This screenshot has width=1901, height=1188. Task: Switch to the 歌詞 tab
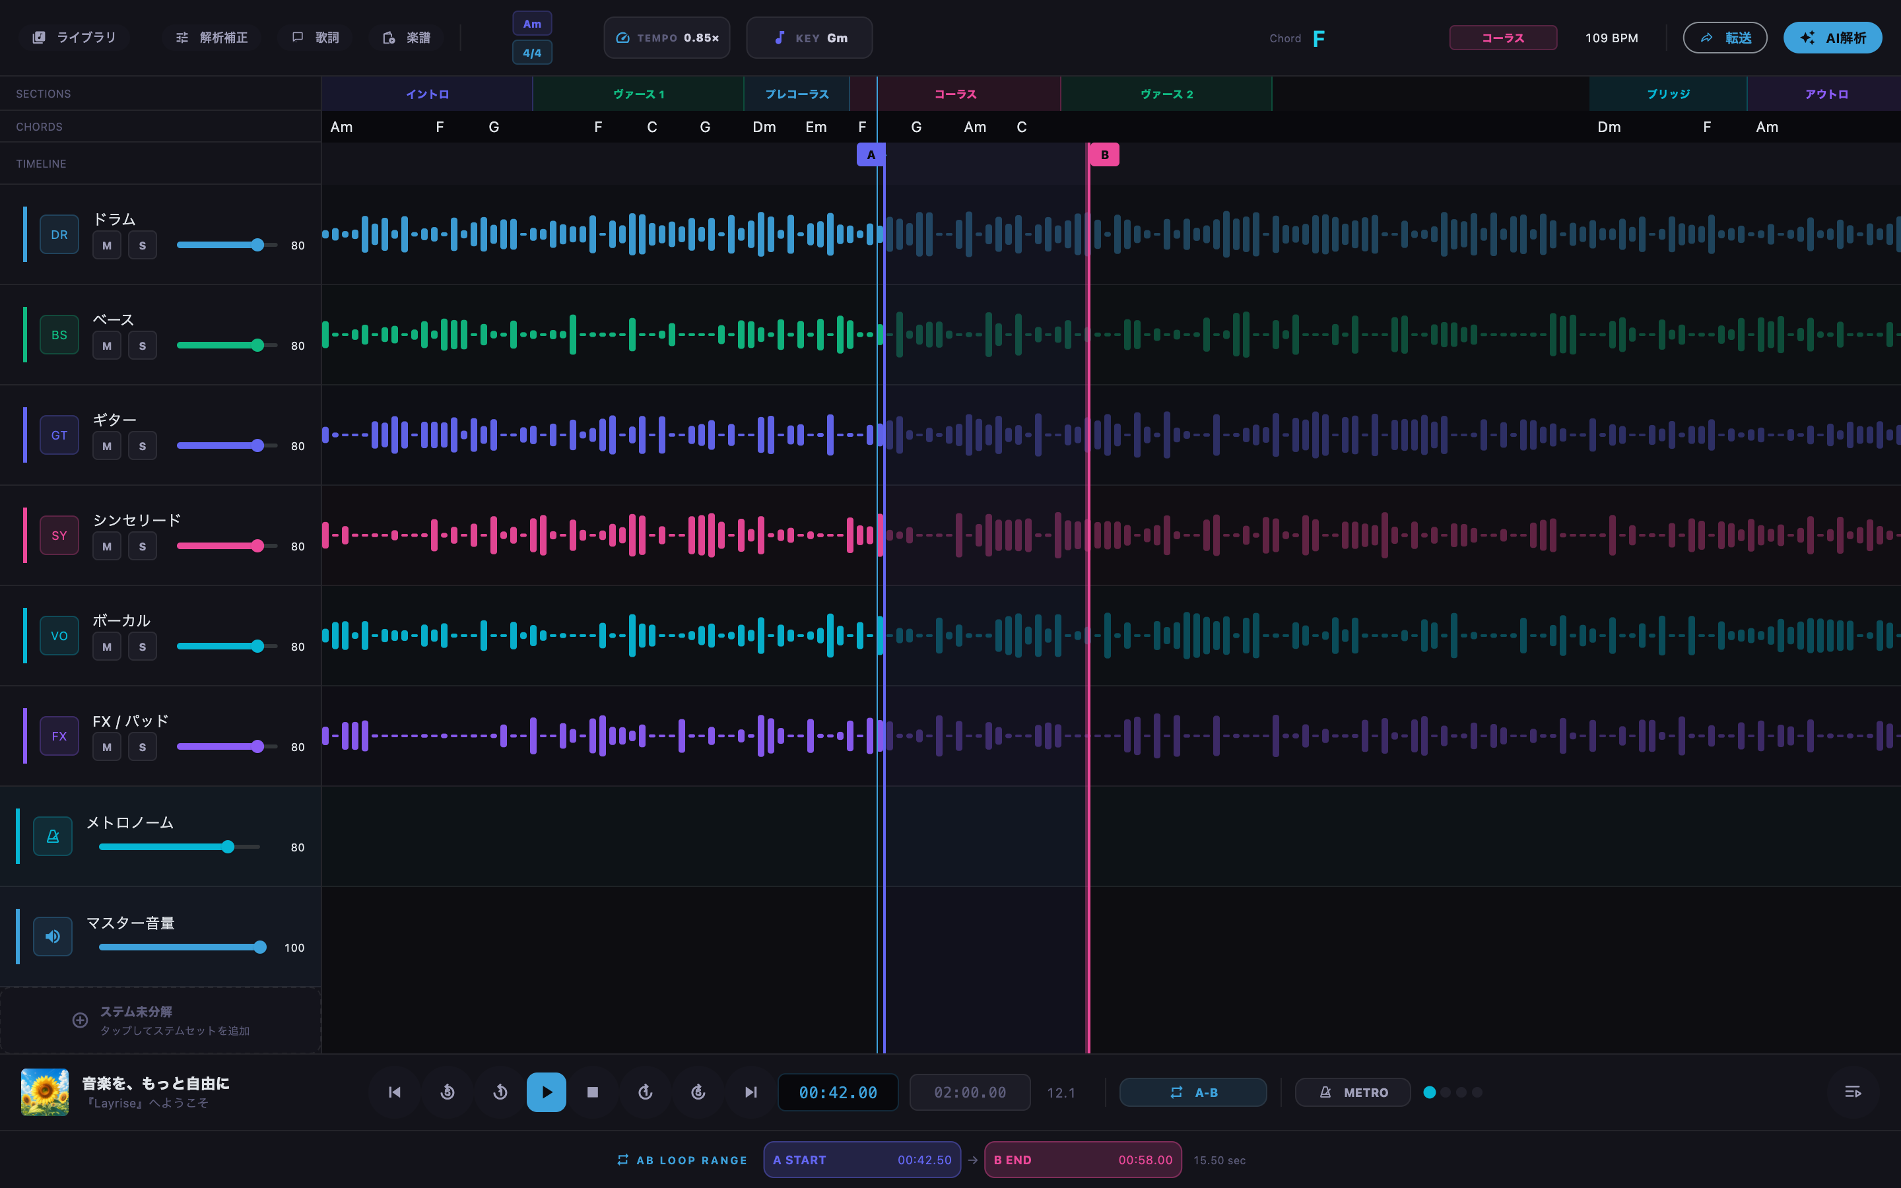(x=316, y=38)
